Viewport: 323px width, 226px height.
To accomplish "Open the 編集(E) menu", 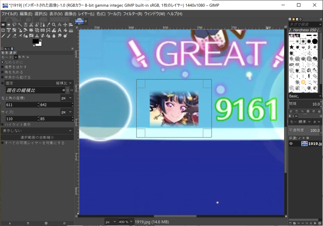I will (x=26, y=14).
